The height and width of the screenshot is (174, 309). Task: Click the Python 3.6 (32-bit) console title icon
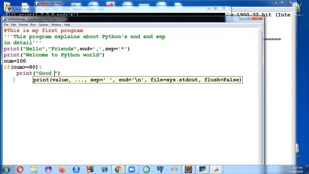point(10,9)
